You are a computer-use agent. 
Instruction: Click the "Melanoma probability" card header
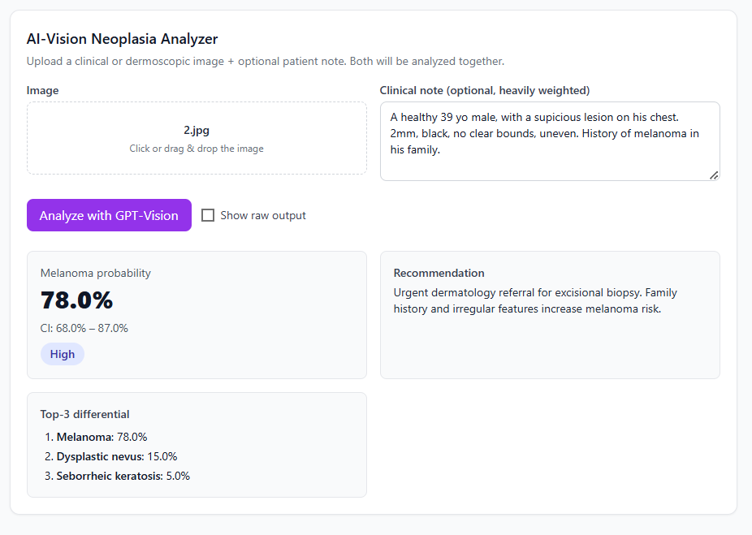pyautogui.click(x=95, y=273)
